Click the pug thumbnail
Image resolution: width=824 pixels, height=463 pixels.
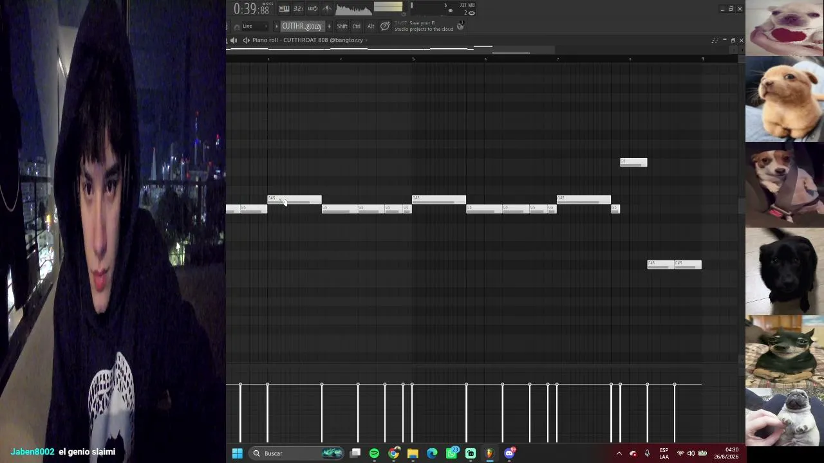click(x=785, y=417)
